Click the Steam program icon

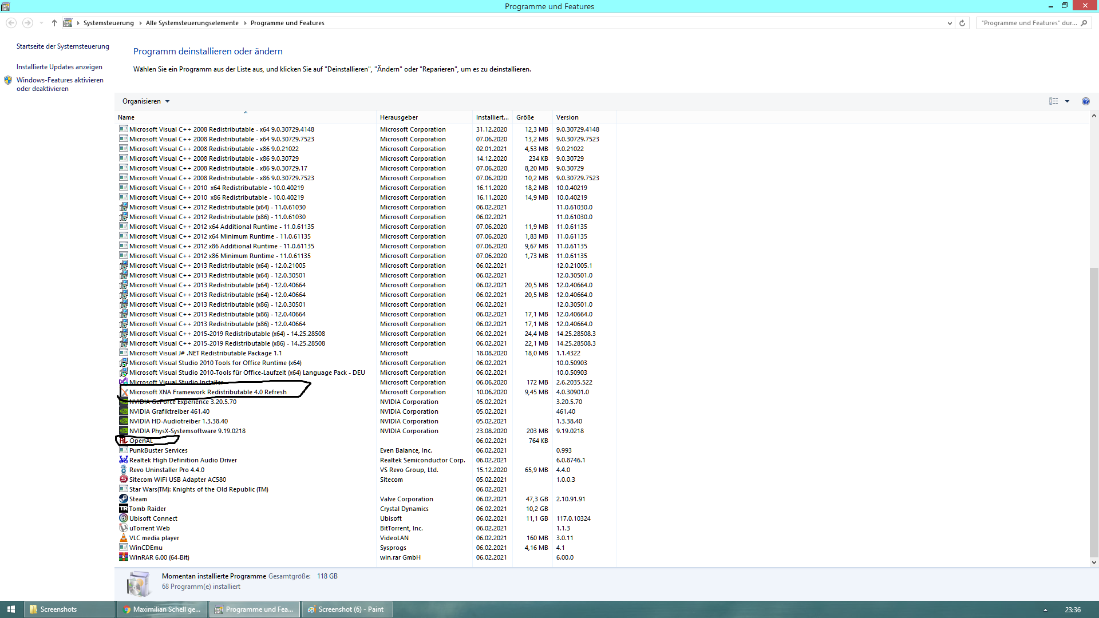click(x=123, y=498)
